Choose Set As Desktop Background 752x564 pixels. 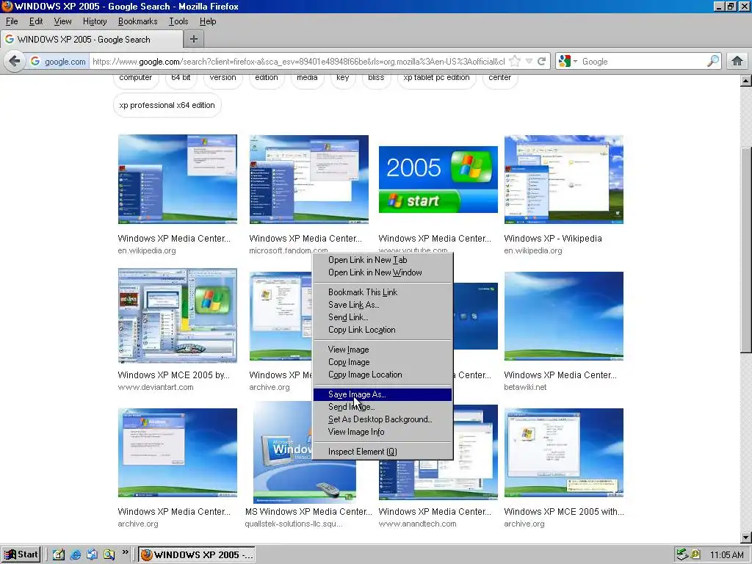(382, 419)
